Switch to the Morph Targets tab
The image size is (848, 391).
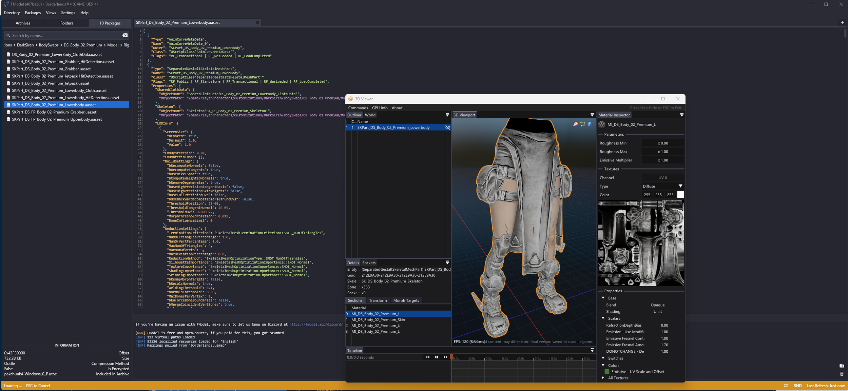point(406,300)
